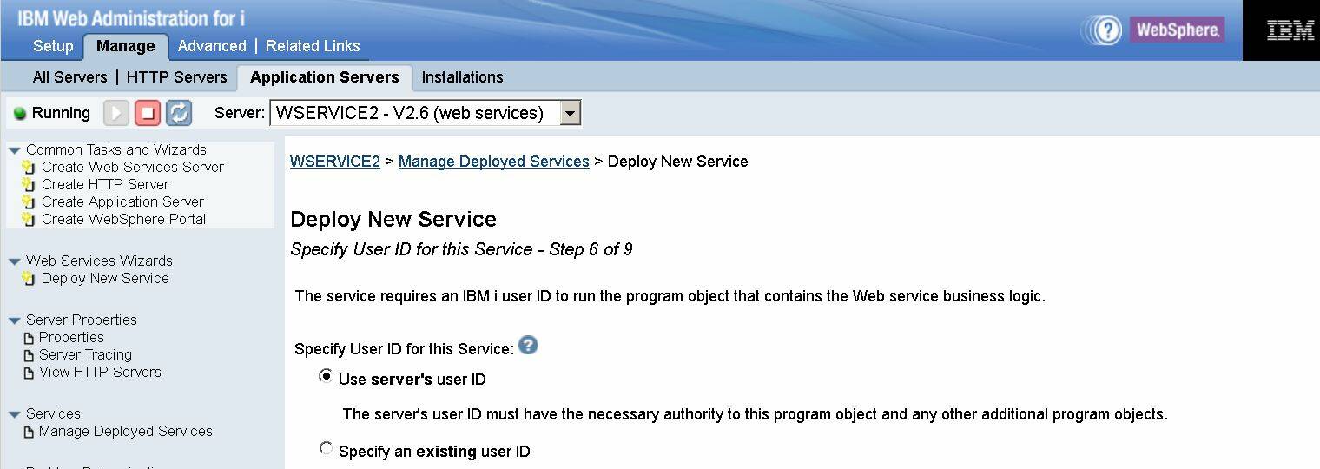Click the green Running status indicator
The height and width of the screenshot is (469, 1320).
pyautogui.click(x=20, y=114)
